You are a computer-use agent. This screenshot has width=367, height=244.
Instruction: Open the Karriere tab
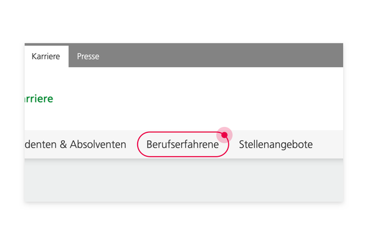46,56
